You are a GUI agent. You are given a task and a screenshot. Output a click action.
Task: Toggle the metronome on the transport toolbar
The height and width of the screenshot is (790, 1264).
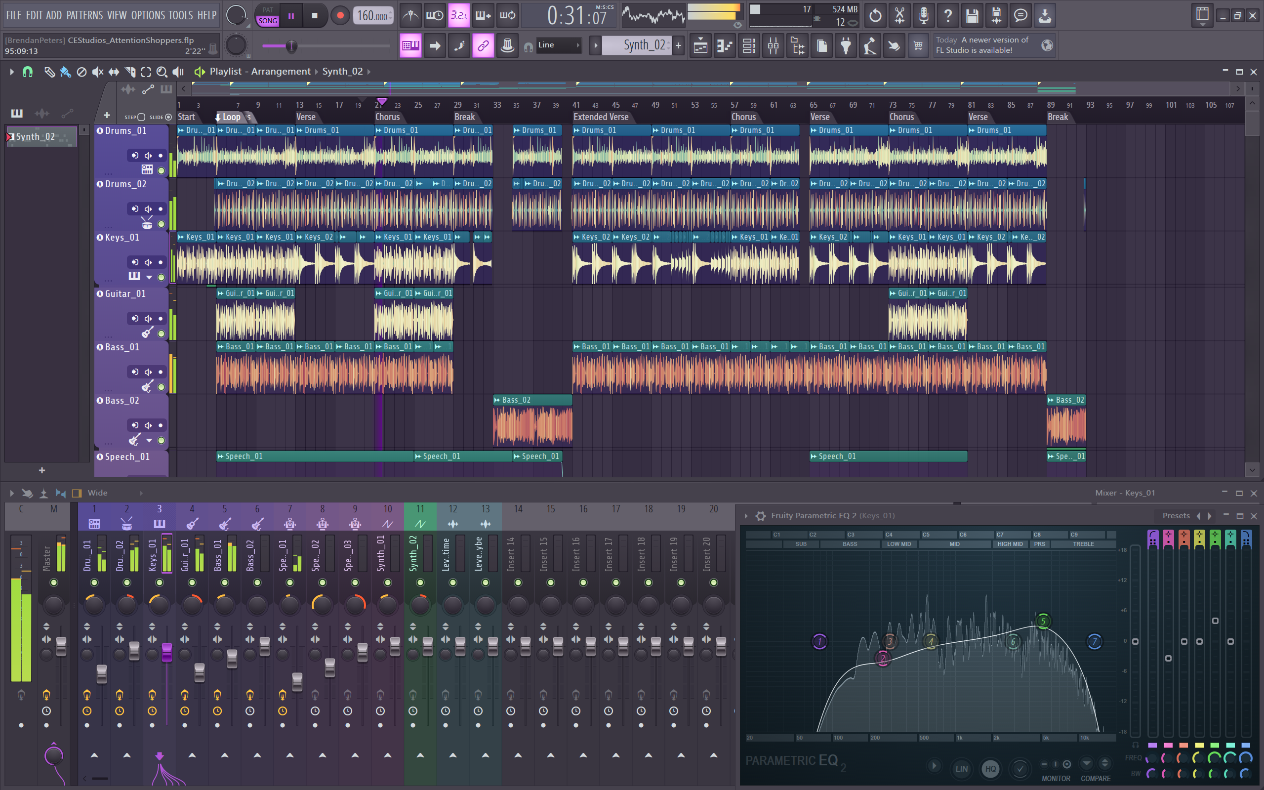[x=410, y=16]
